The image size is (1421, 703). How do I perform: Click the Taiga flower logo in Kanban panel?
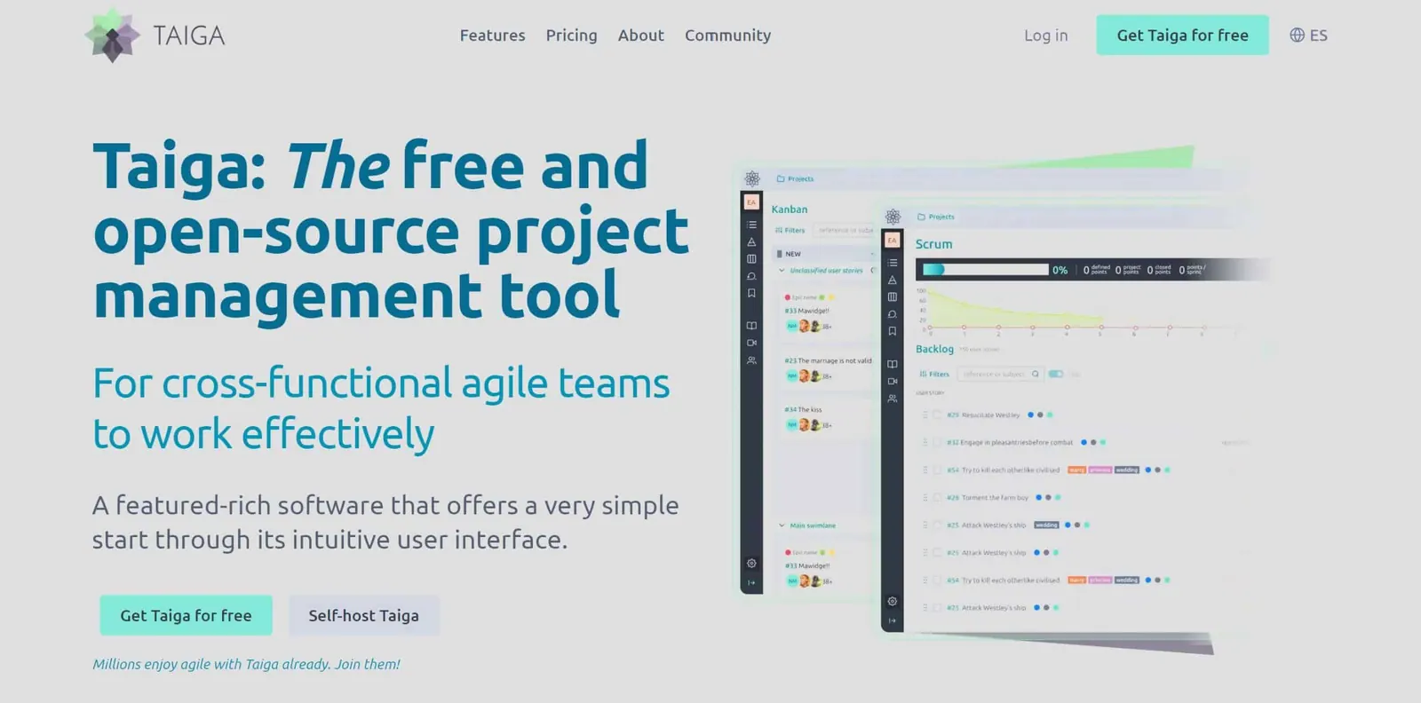click(x=752, y=178)
